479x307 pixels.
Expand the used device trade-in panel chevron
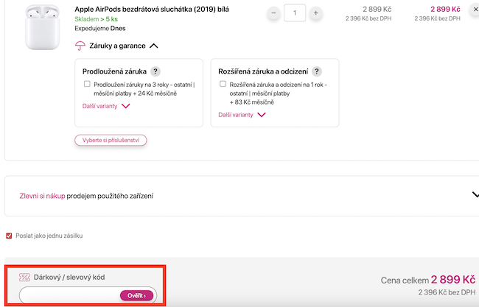[475, 194]
